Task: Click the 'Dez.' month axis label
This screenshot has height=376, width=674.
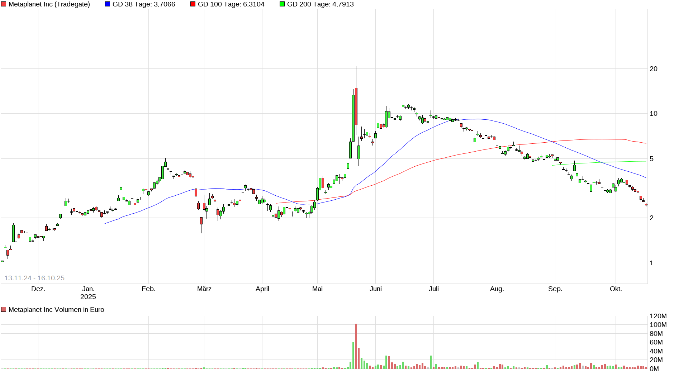Action: (38, 289)
